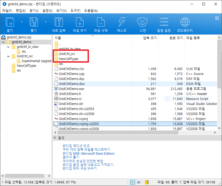This screenshot has height=186, width=222.
Task: Open the 찾기(I) menu
Action: tap(34, 11)
